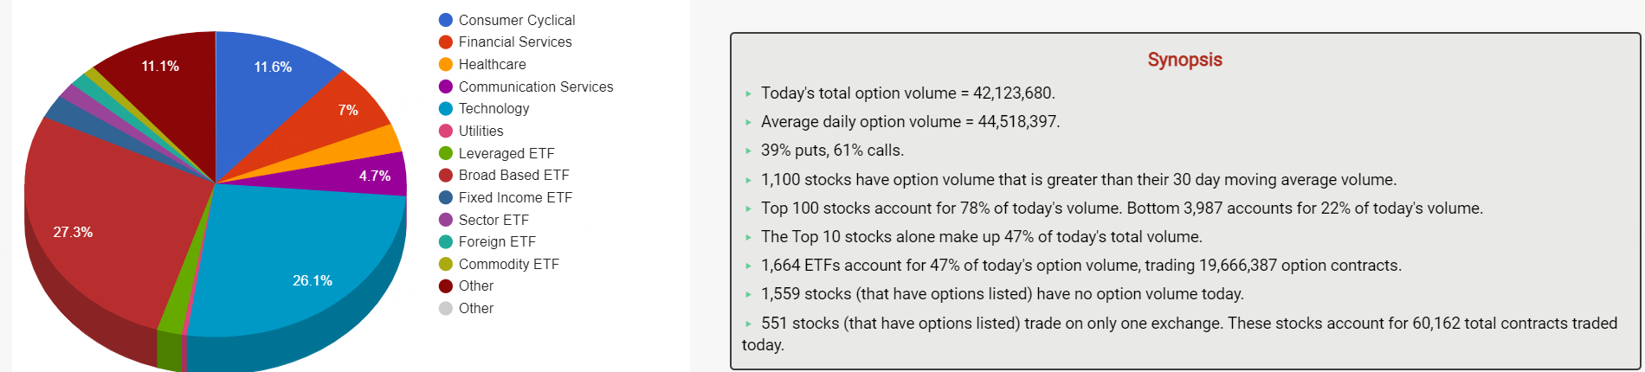Select the Utilities legend label
Viewport: 1645px width, 372px height.
481,131
